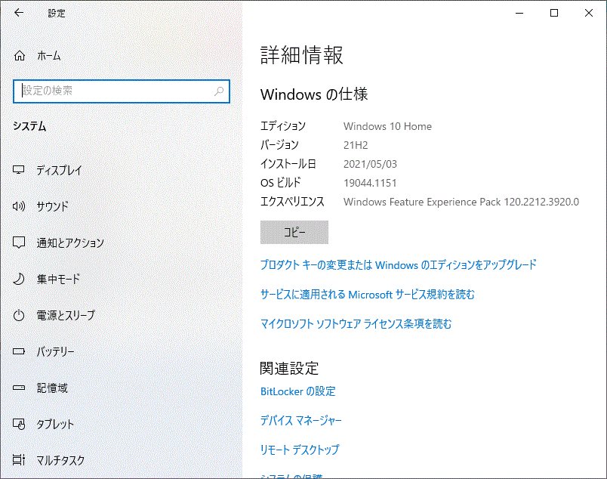Maximize the 設定 window

554,13
